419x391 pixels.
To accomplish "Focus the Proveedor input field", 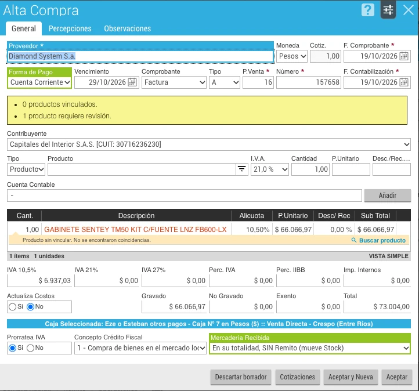I will tap(140, 56).
